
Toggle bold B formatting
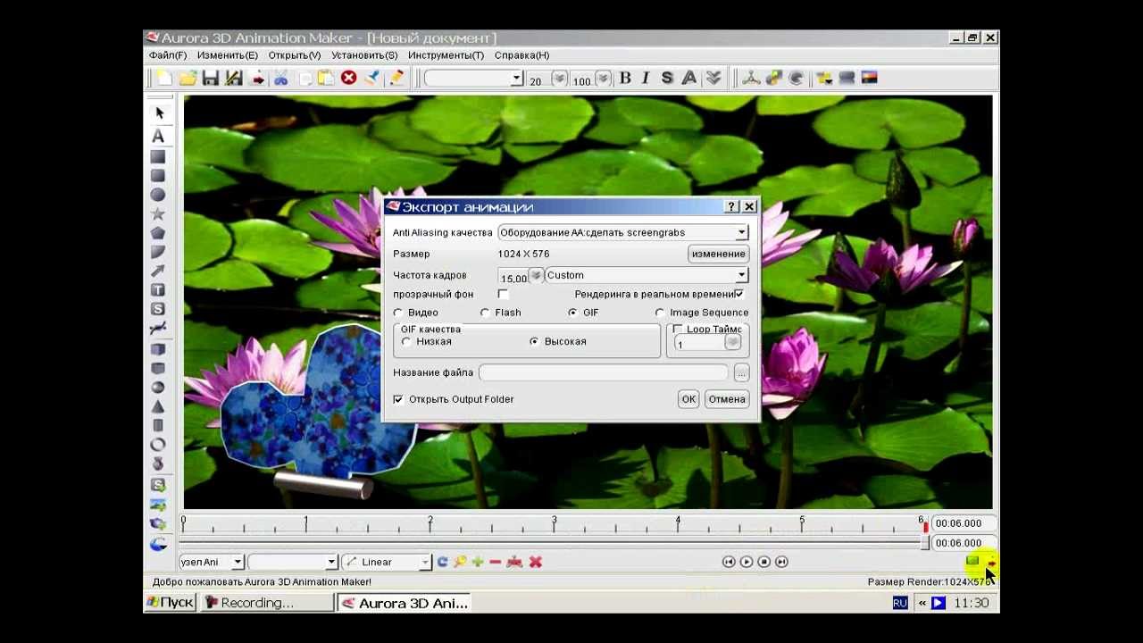click(x=625, y=79)
